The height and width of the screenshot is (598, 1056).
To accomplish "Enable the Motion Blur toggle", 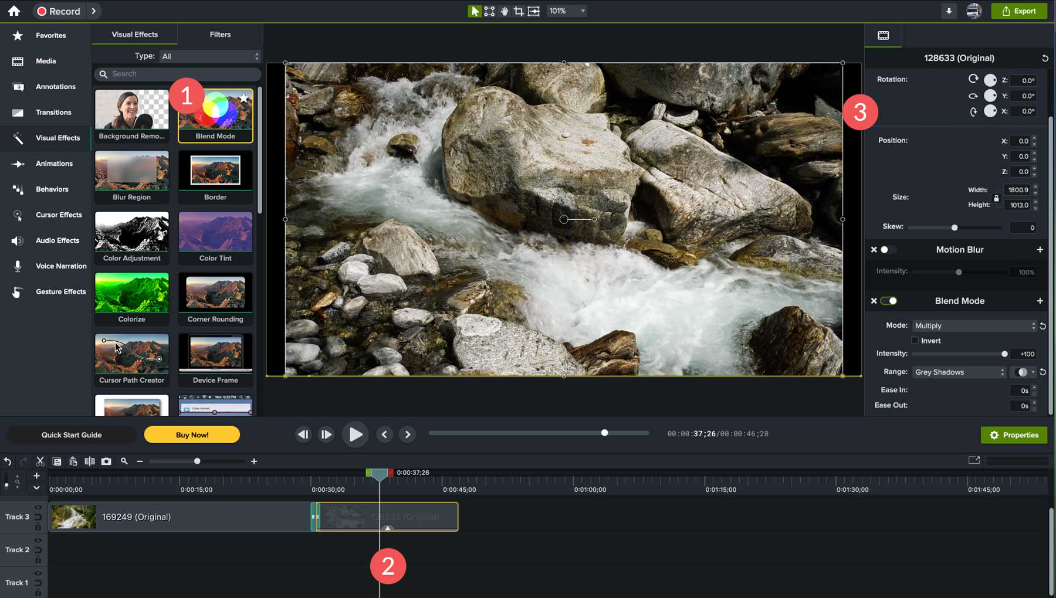I will 886,249.
